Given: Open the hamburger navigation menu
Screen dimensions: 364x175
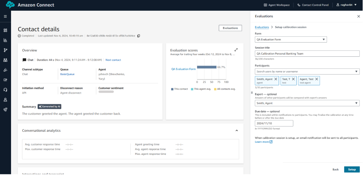Looking at the screenshot, I should (5, 16).
